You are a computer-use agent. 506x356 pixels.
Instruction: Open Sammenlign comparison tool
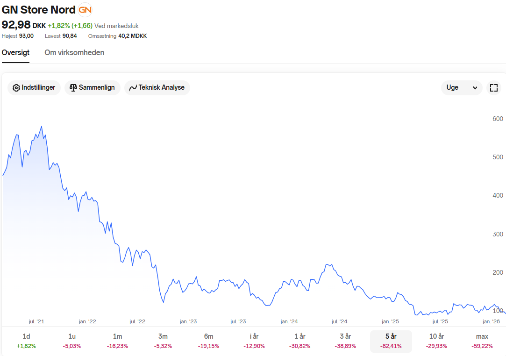[x=93, y=88]
